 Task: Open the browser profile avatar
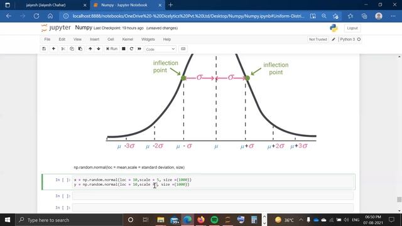[x=379, y=16]
